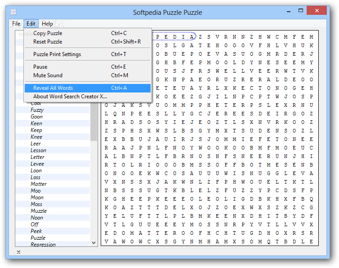This screenshot has width=339, height=268.
Task: Select the word Fuzzy in list
Action: pos(37,110)
